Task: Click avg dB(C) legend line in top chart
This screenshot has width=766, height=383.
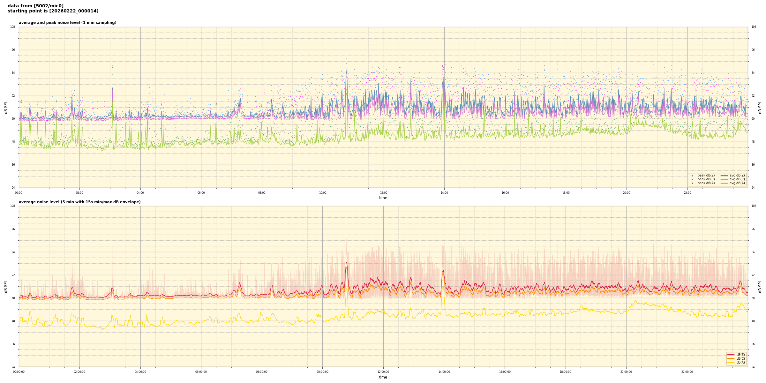Action: [x=724, y=179]
